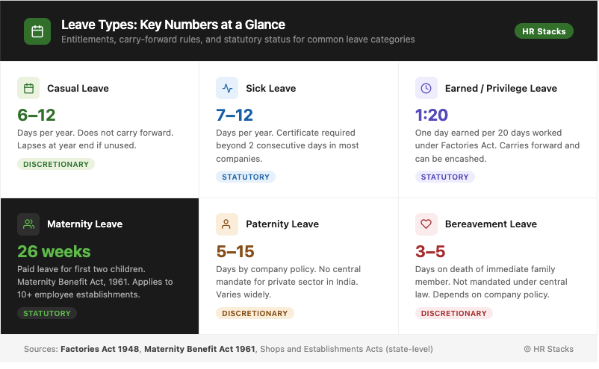Screen dimensions: 599x369
Task: Click the 'Earned / Privilege Leave' heading
Action: coord(501,89)
